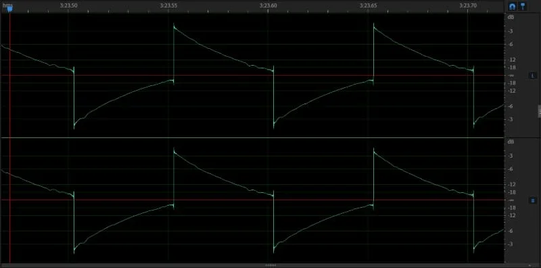Click the 3:23.55 mark on time ruler
This screenshot has width=541, height=268.
point(168,5)
